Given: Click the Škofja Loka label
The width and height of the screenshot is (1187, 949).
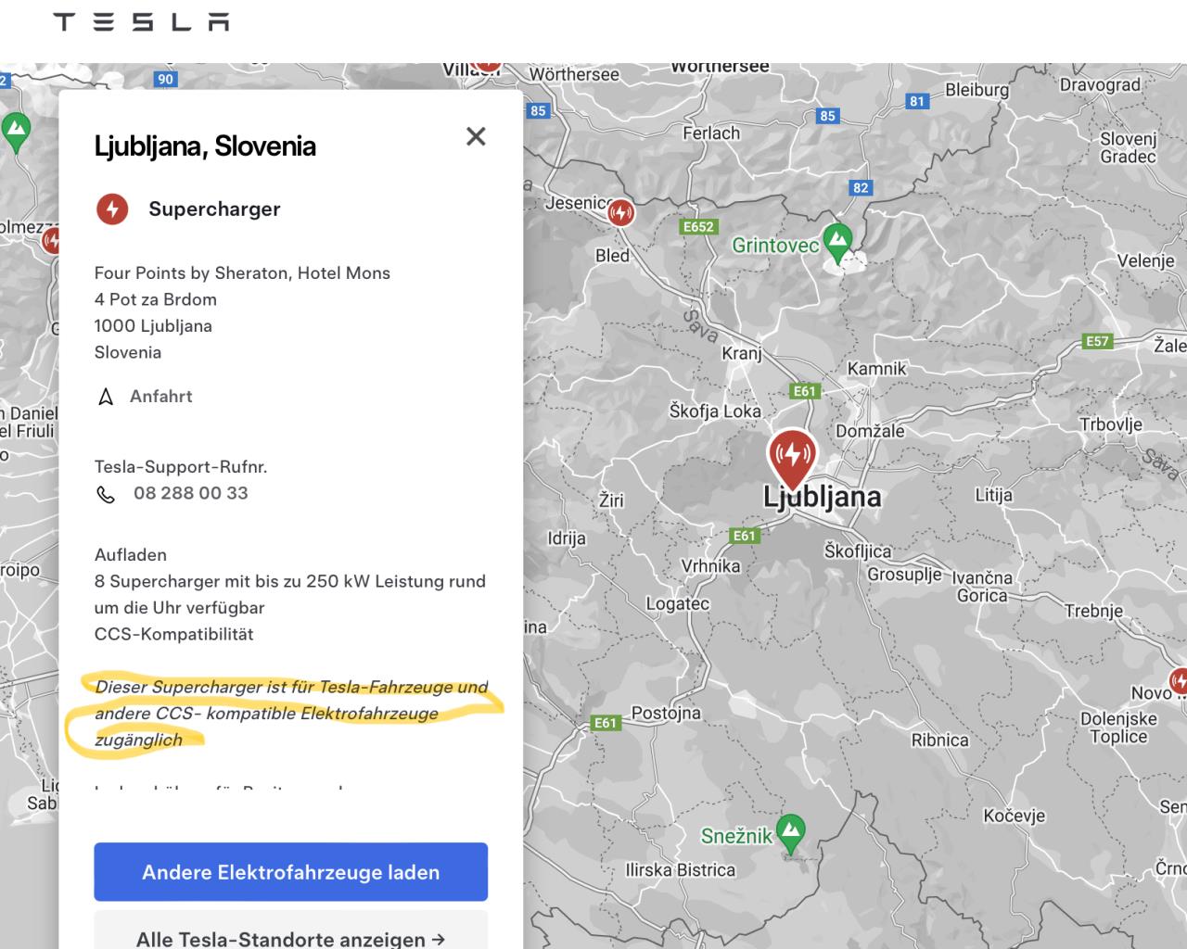Looking at the screenshot, I should click(715, 411).
